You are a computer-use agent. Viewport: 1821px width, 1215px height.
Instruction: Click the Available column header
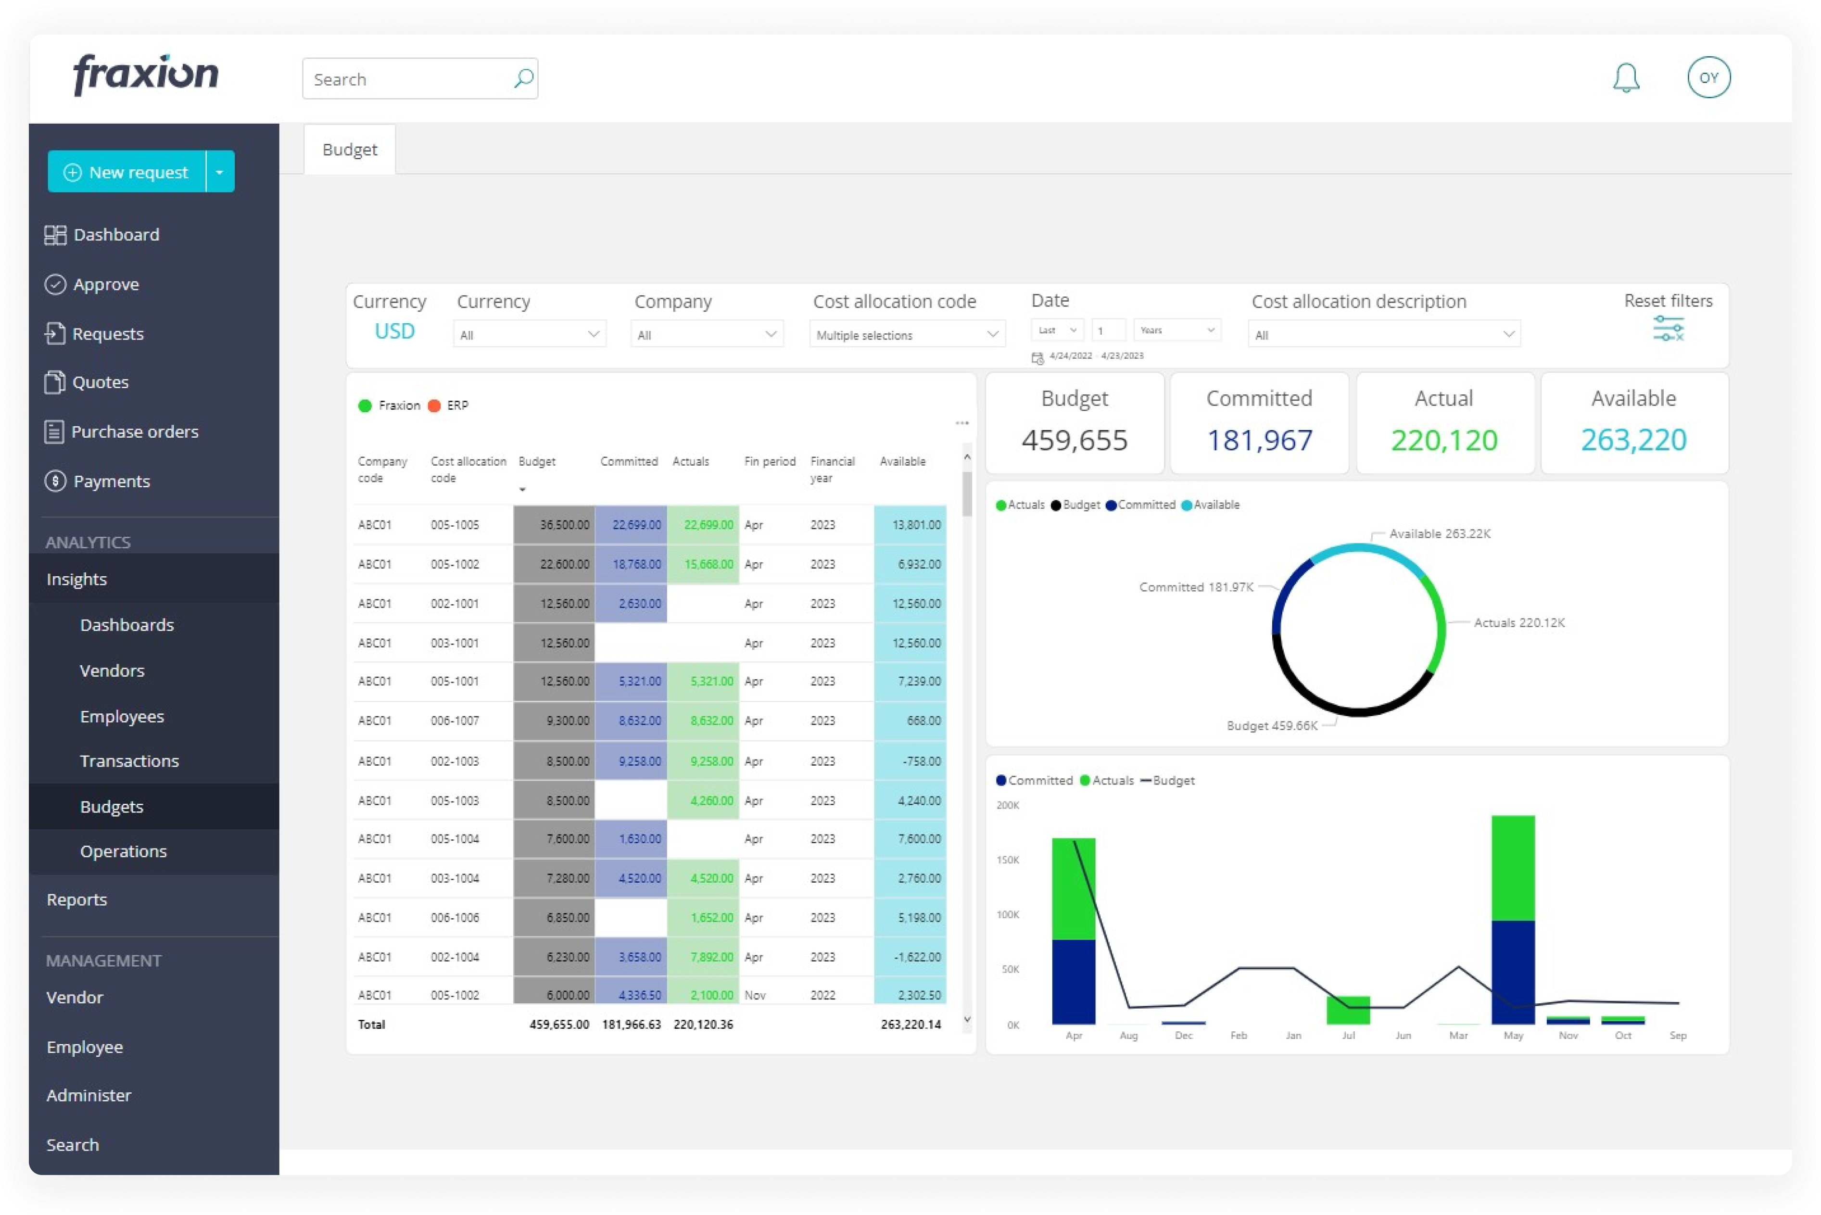pyautogui.click(x=902, y=461)
